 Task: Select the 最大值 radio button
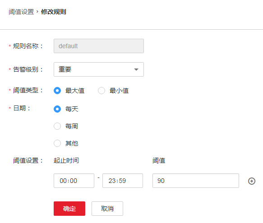[x=57, y=91]
